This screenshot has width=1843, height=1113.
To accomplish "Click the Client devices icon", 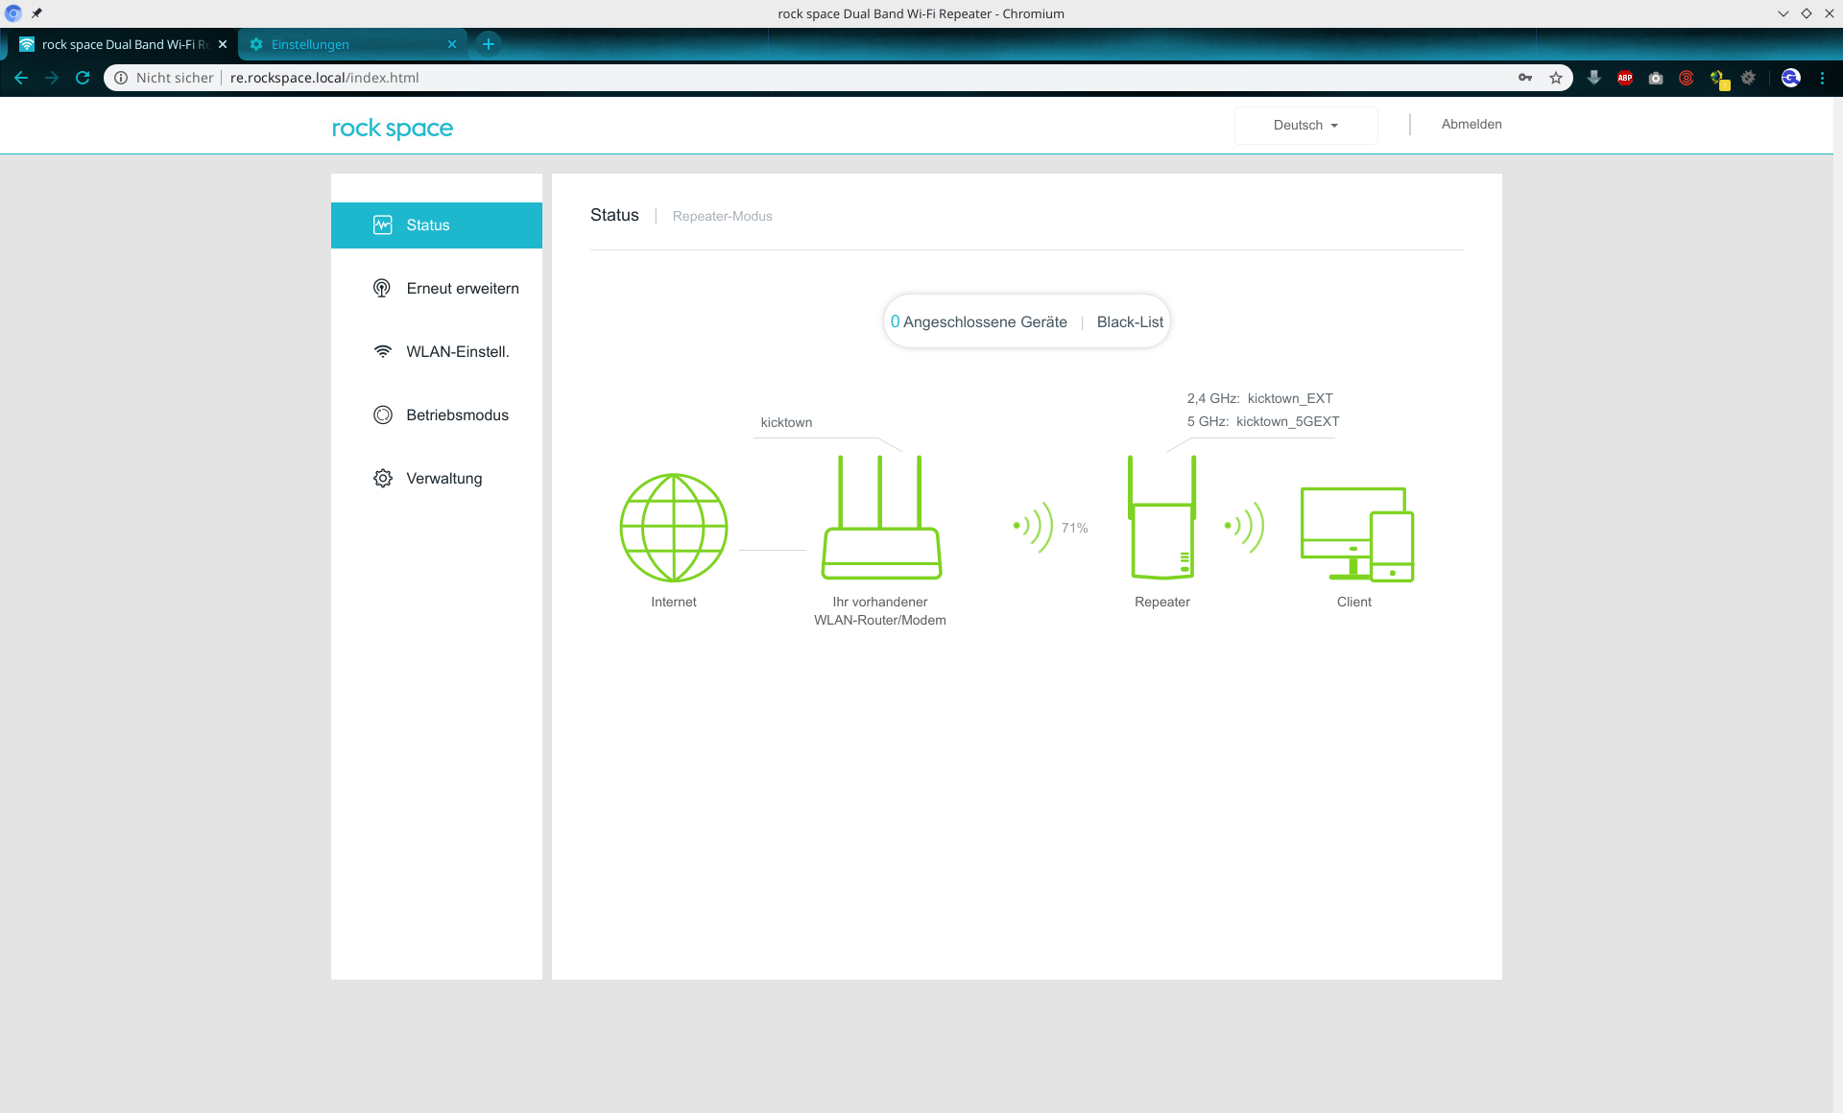I will (x=1356, y=533).
